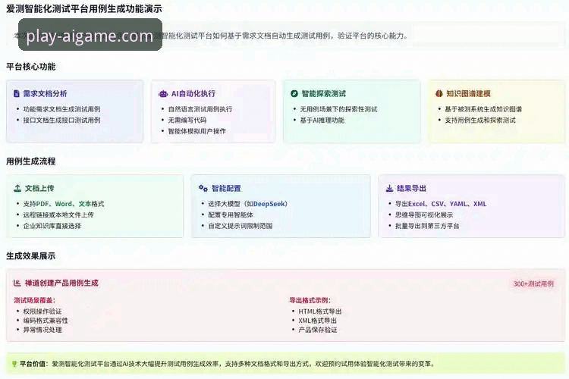
Task: Click the bullet 基于AI推理功能
Action: [322, 120]
